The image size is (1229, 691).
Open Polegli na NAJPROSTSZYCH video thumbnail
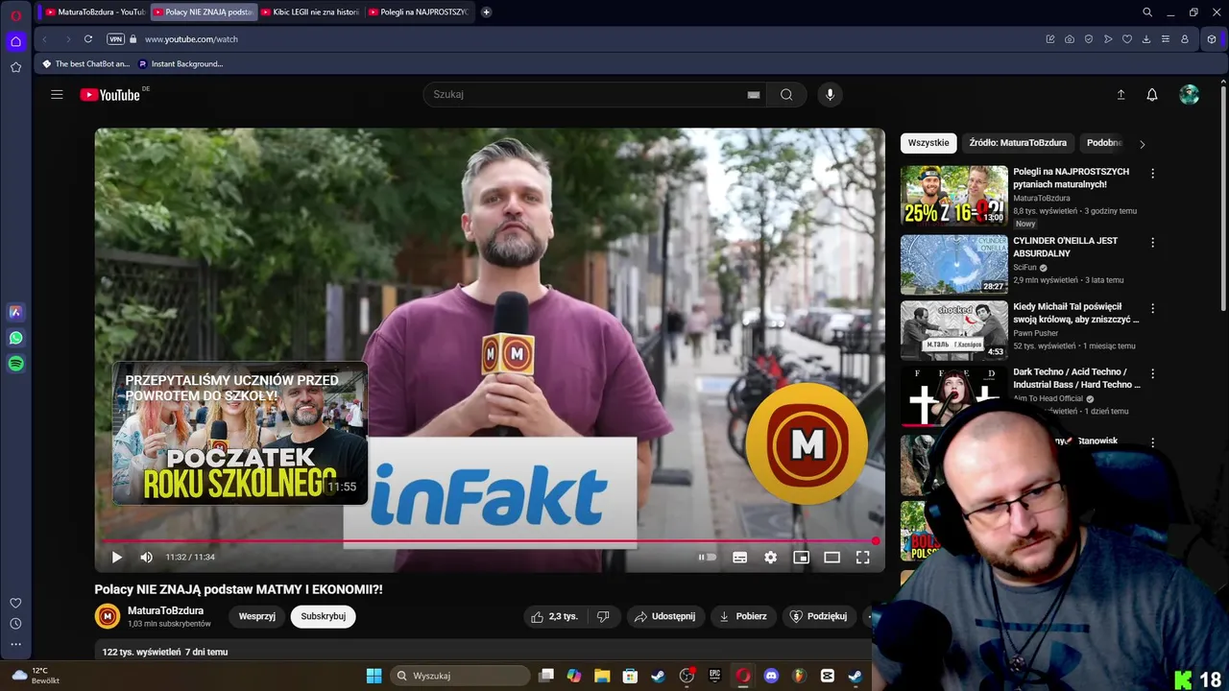coord(954,196)
